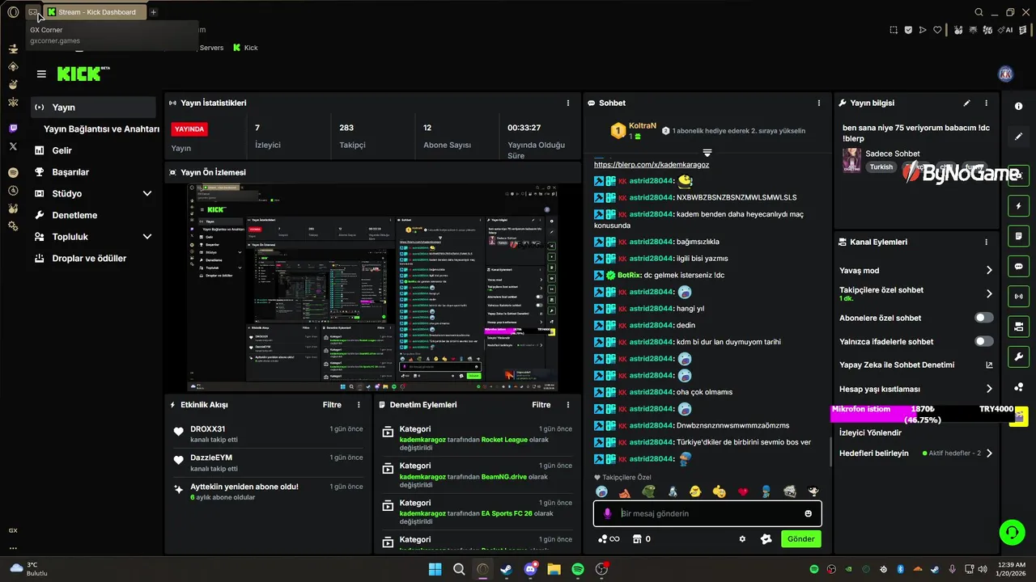Open X in the Opera sidebar

click(13, 146)
